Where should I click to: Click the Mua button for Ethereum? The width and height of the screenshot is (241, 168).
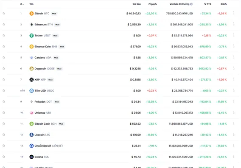tap(57, 25)
